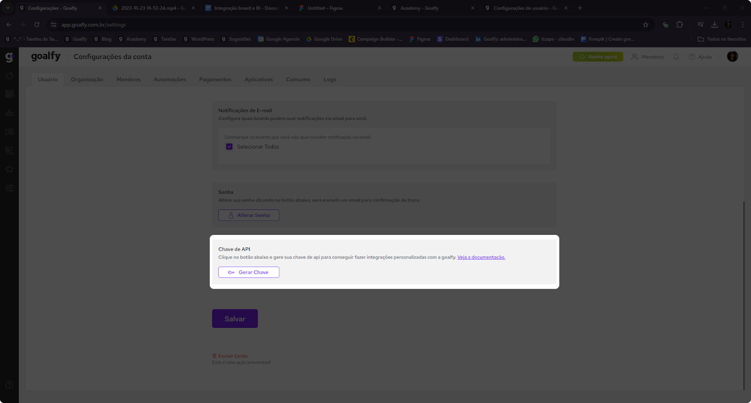Open the Chrome three-dot menu
751x403 pixels.
click(x=743, y=24)
